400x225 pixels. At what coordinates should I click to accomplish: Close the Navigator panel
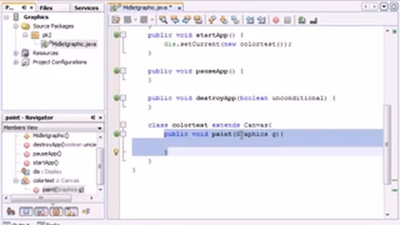(100, 117)
